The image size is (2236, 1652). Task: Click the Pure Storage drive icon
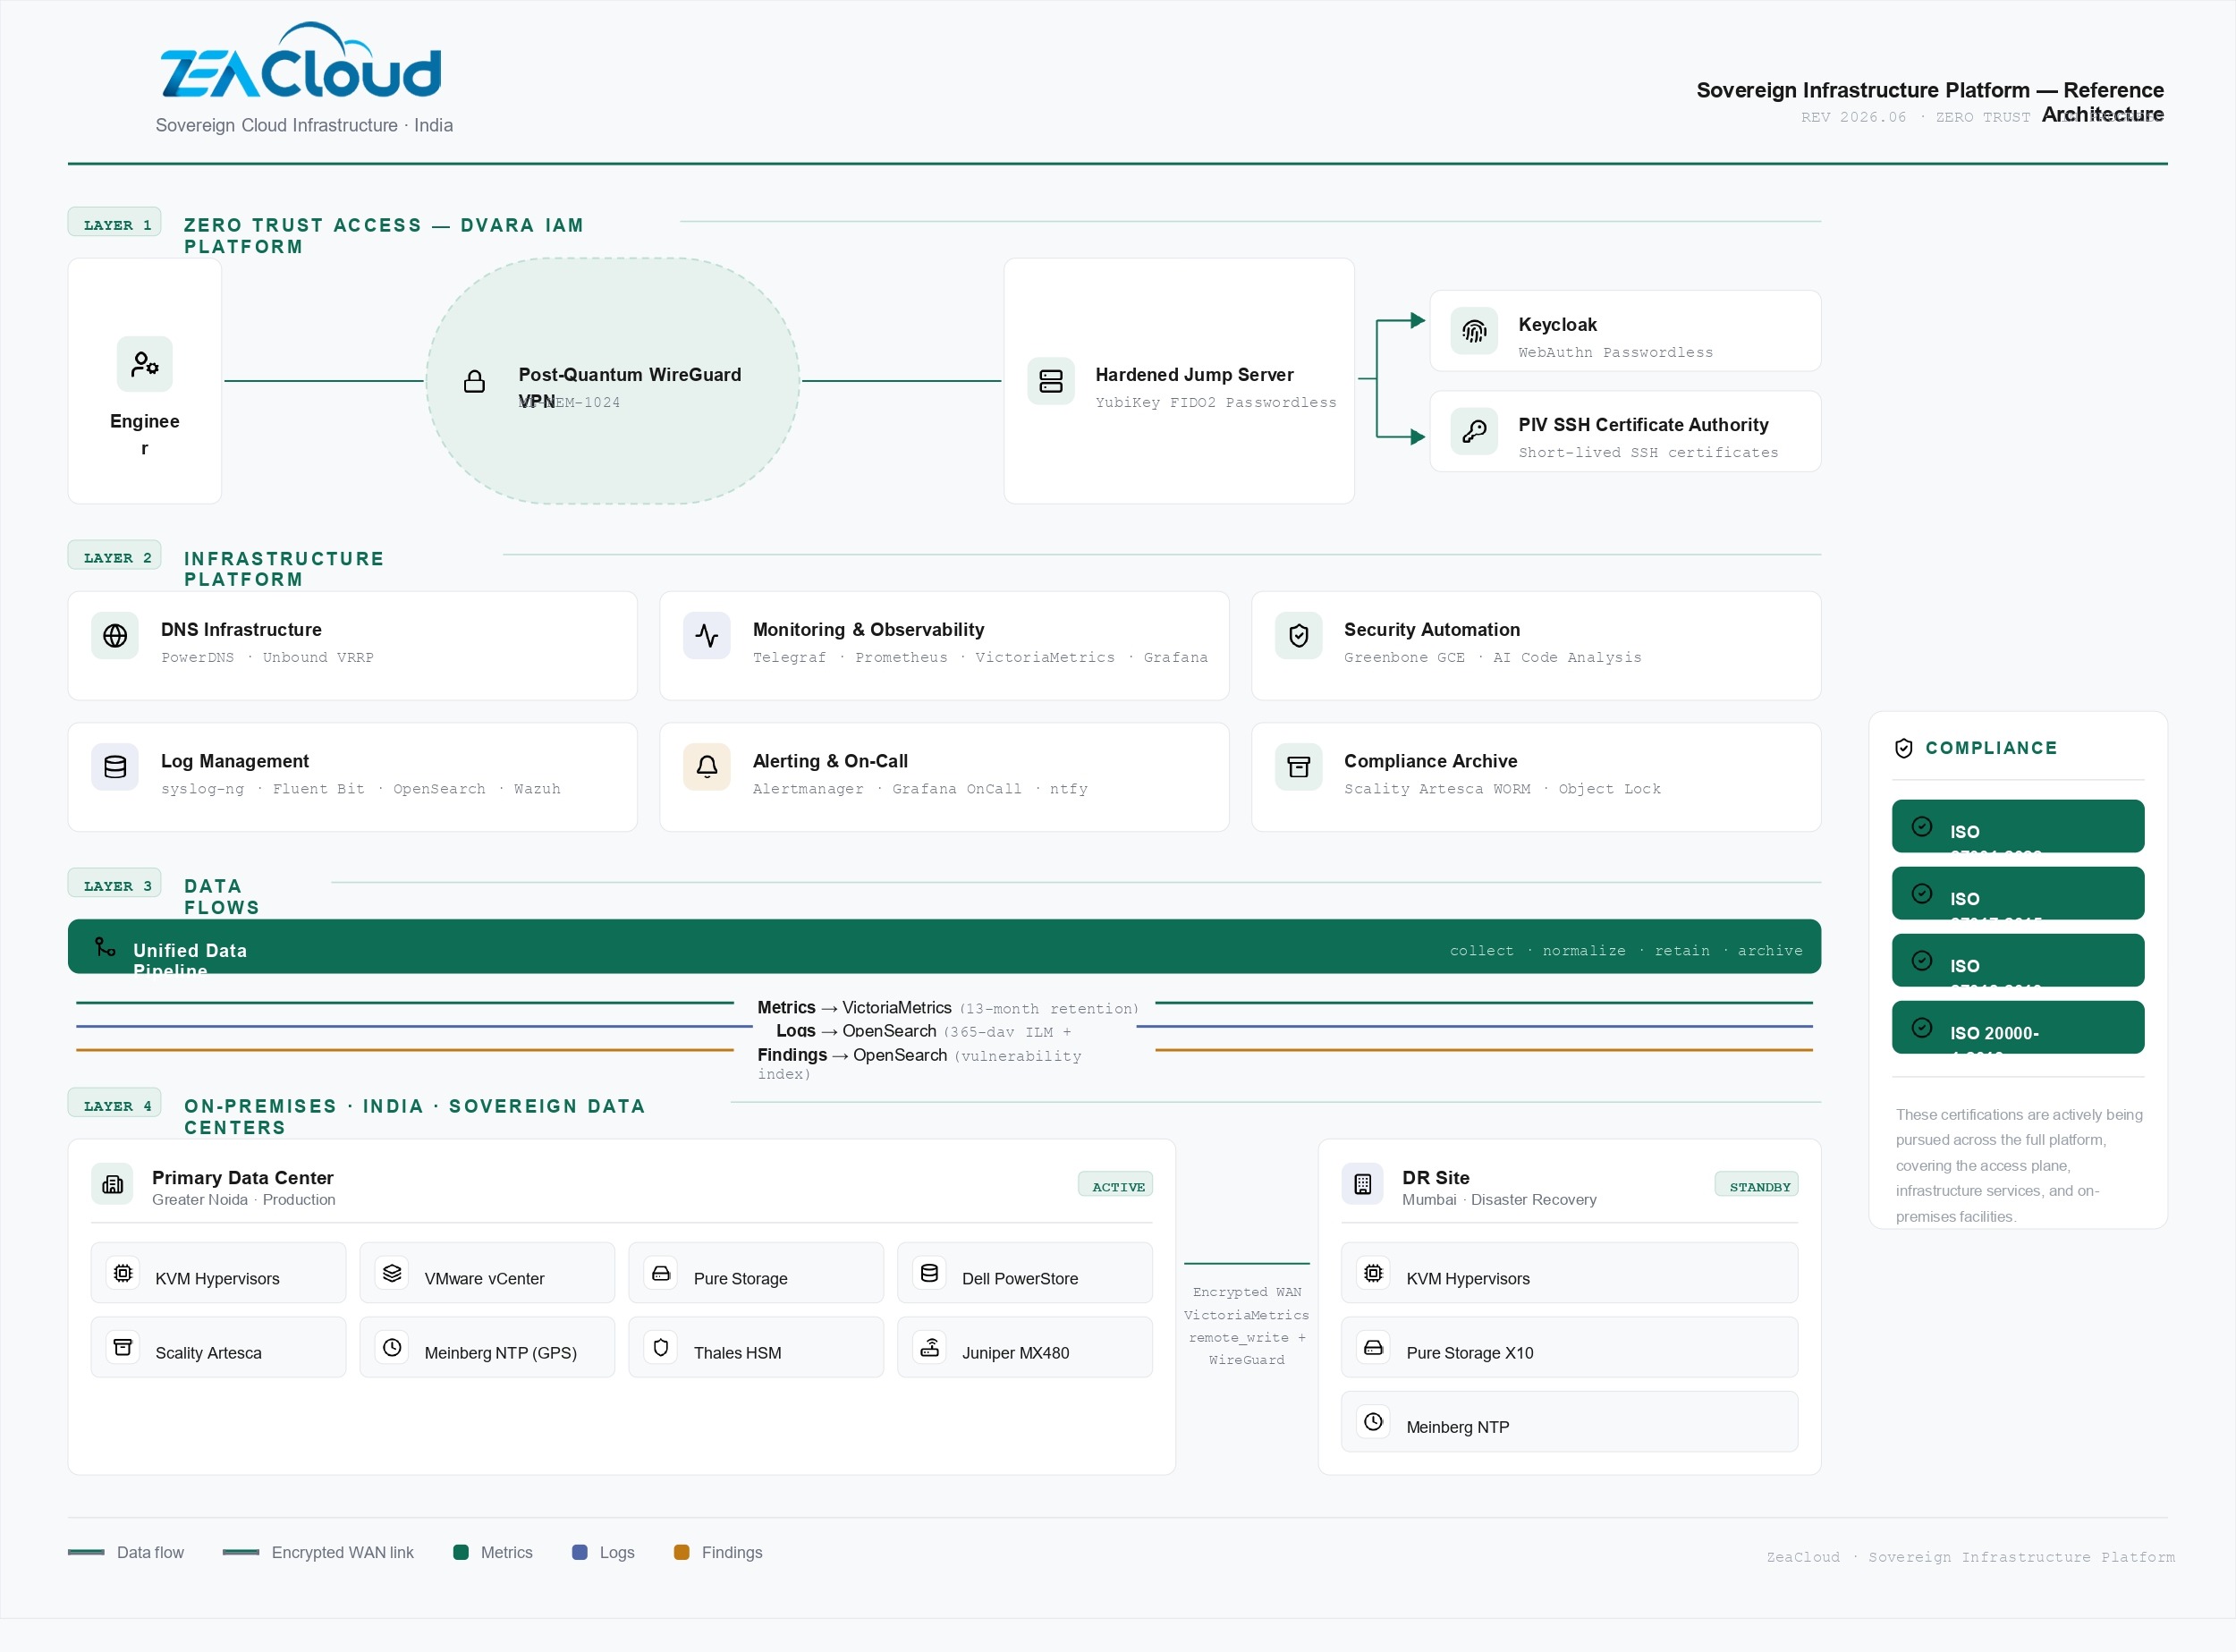661,1273
